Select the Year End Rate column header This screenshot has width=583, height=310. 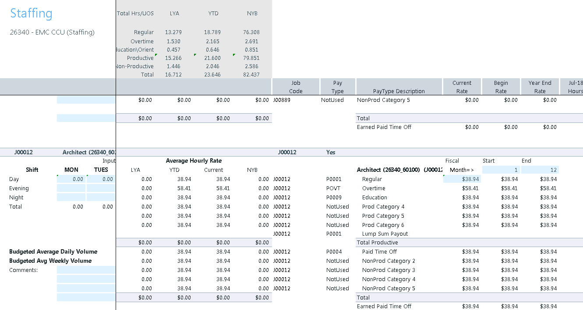click(x=540, y=87)
